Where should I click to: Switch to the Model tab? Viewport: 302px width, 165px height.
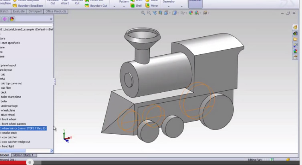[x=5, y=155]
